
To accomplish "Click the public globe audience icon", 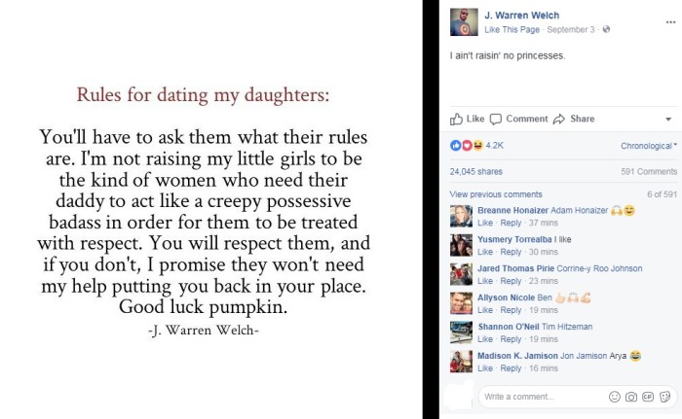I will pyautogui.click(x=606, y=29).
